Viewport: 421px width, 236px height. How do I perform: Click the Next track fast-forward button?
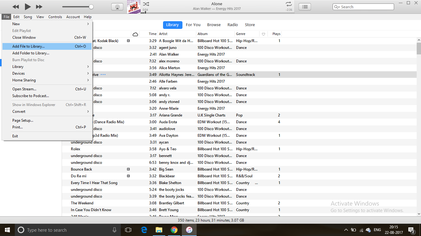(39, 7)
